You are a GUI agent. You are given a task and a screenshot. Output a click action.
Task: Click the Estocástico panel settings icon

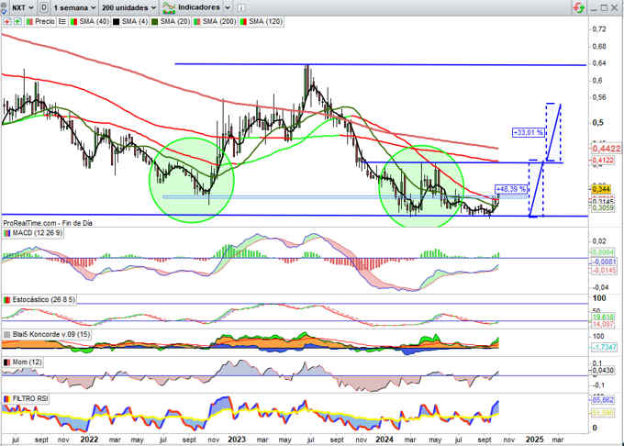click(x=6, y=299)
